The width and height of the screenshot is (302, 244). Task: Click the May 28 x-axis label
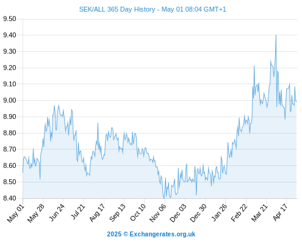tap(36, 213)
